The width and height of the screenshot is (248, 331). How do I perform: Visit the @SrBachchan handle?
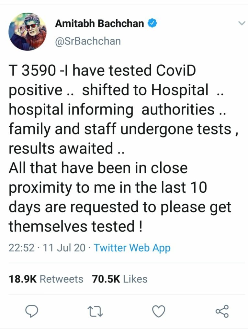[x=88, y=41]
